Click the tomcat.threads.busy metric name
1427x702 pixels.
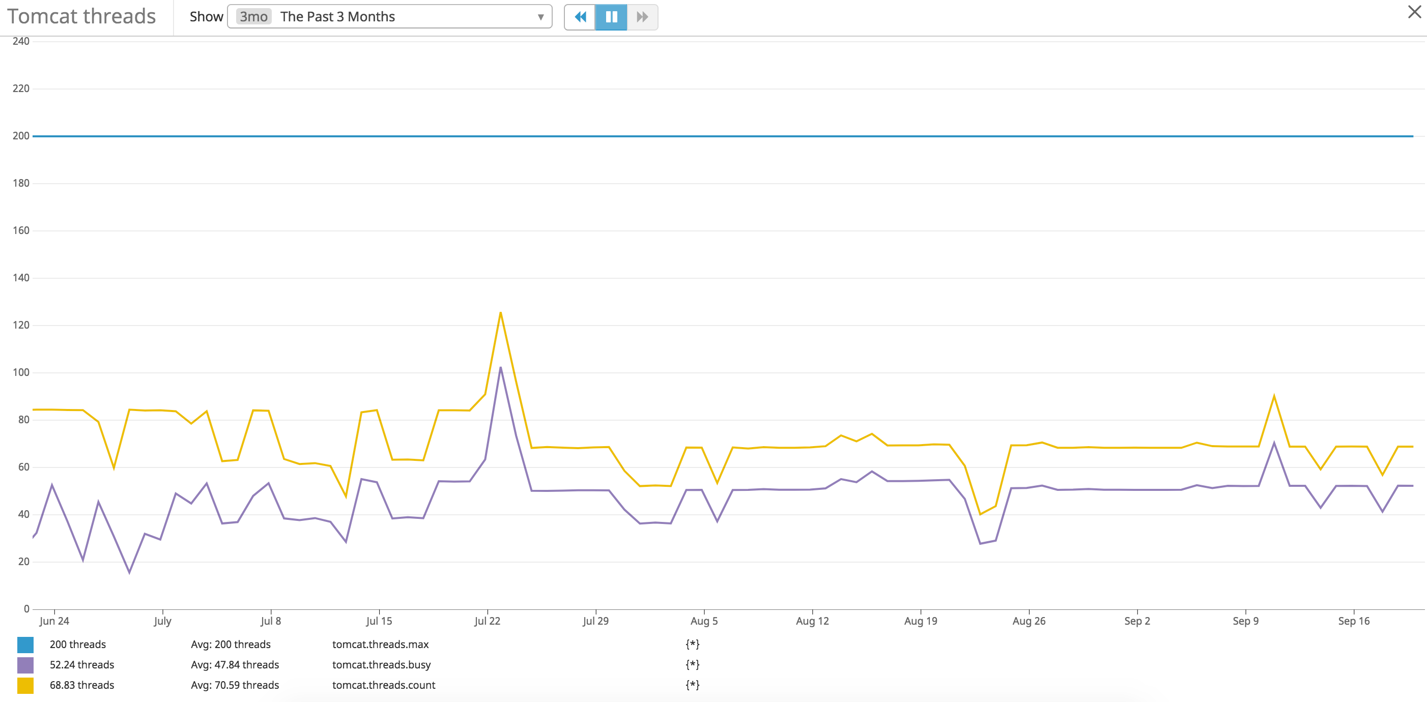[x=381, y=664]
